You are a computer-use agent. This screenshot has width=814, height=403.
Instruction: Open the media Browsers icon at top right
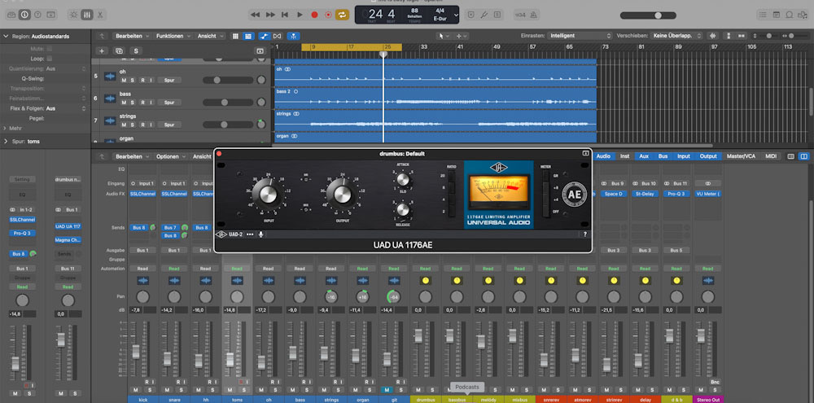pyautogui.click(x=802, y=15)
